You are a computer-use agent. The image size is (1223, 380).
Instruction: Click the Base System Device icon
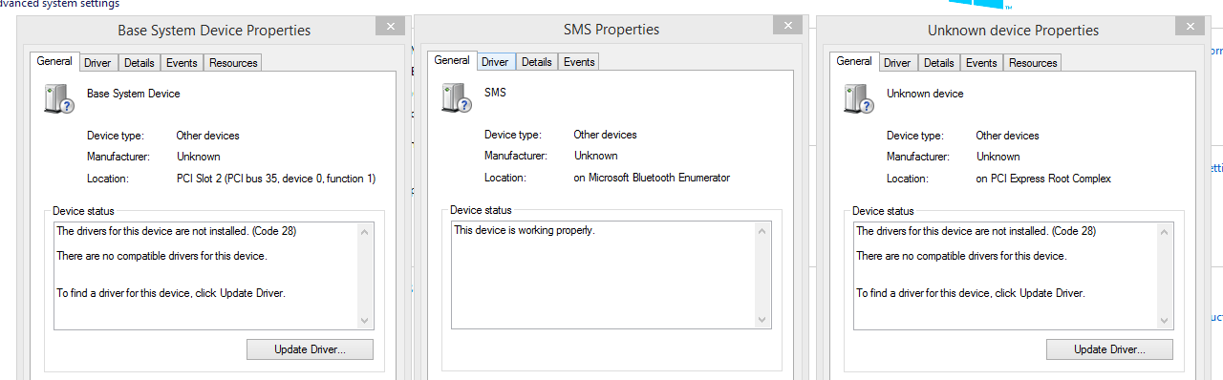[x=59, y=98]
